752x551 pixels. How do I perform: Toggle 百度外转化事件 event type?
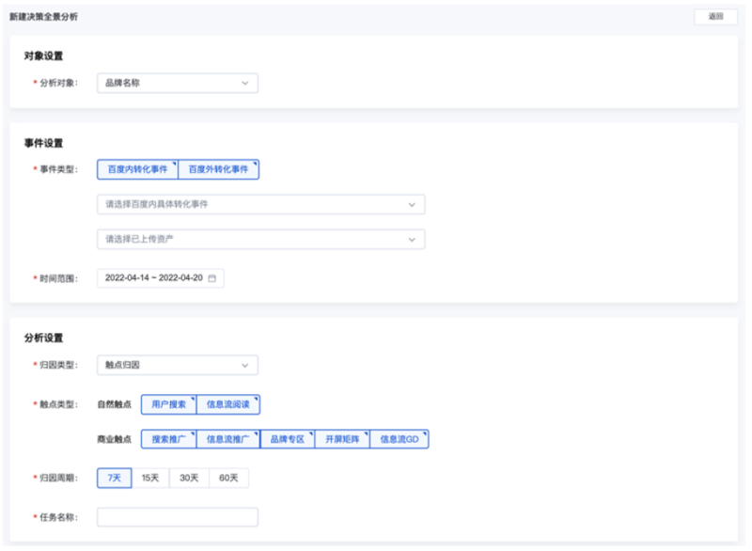pos(218,169)
